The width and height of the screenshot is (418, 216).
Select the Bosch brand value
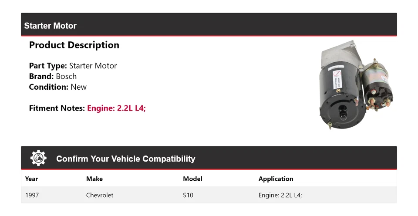[66, 77]
